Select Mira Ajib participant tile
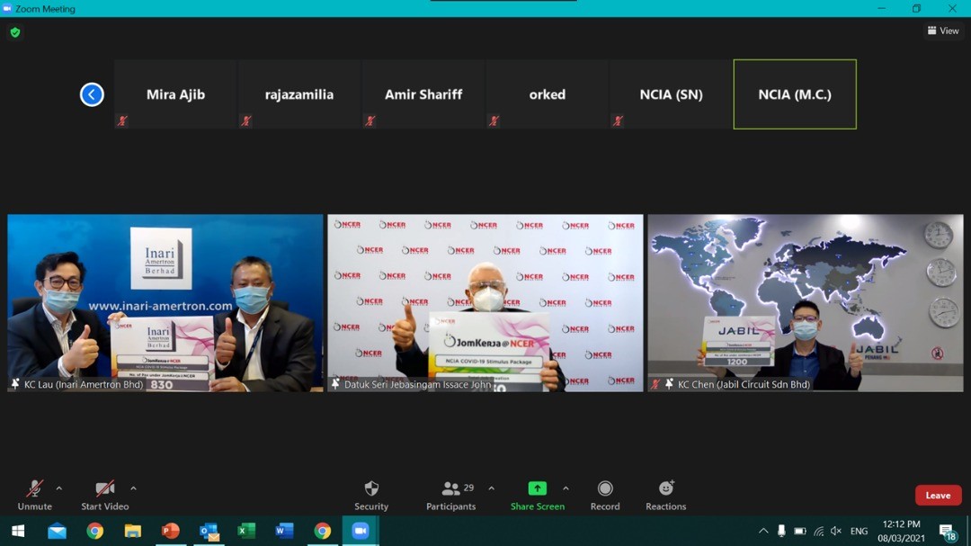The width and height of the screenshot is (971, 546). [176, 94]
